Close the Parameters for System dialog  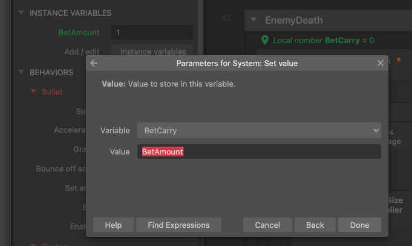(x=380, y=63)
